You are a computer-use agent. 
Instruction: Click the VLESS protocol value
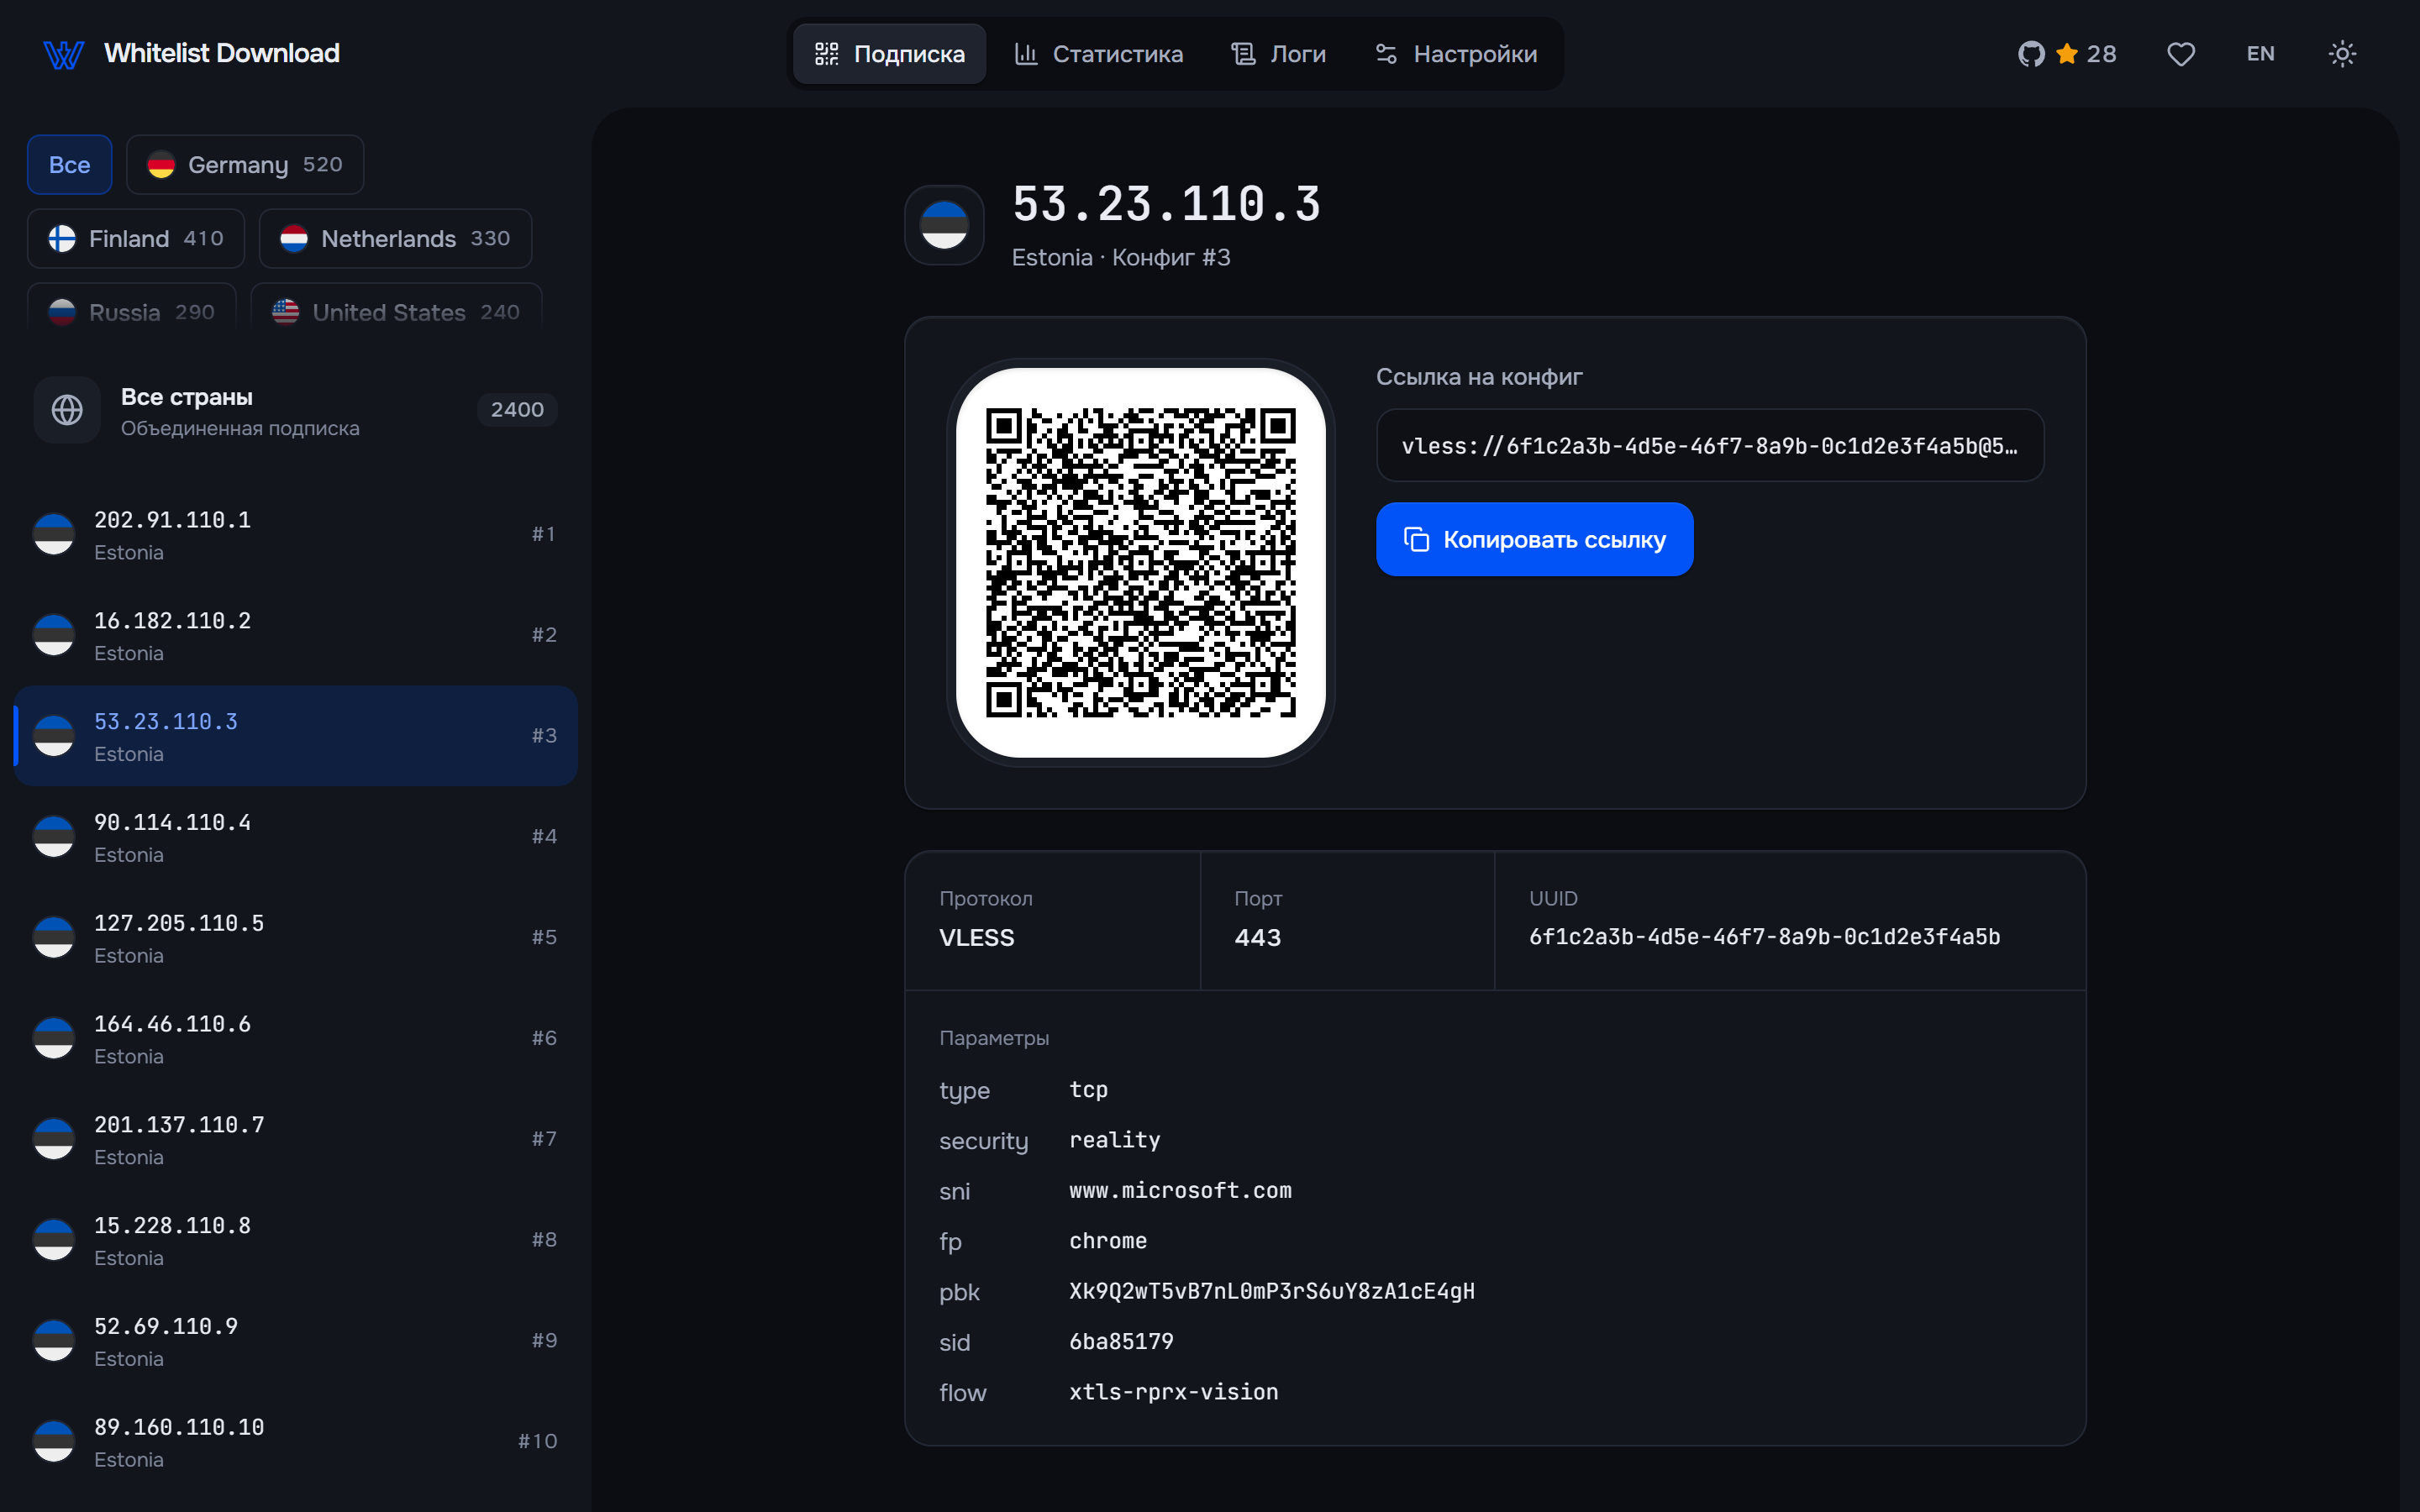(x=976, y=938)
